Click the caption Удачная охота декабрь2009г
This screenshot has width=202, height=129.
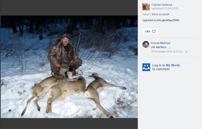pyautogui.click(x=161, y=20)
